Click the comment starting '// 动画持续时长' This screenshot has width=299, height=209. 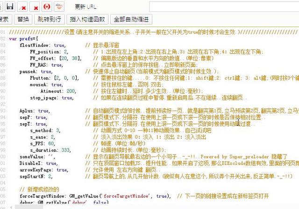(130, 150)
